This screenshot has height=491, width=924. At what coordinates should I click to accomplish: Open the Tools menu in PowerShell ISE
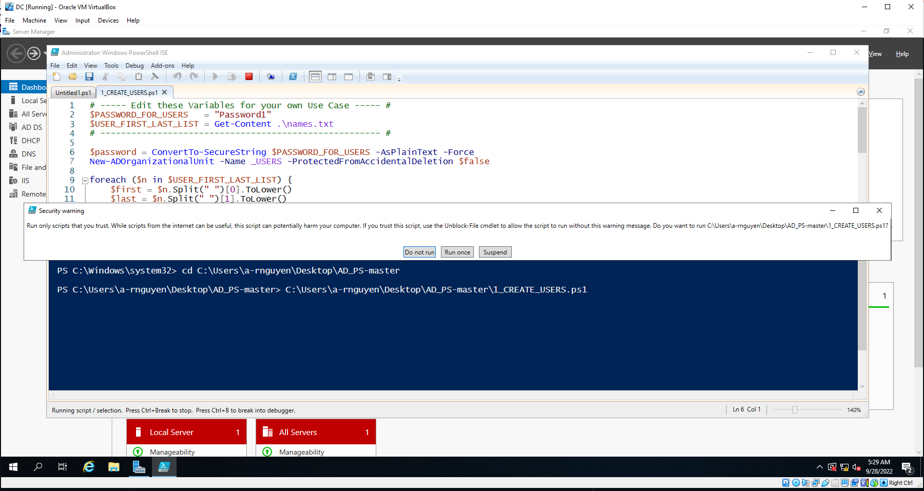pos(111,66)
